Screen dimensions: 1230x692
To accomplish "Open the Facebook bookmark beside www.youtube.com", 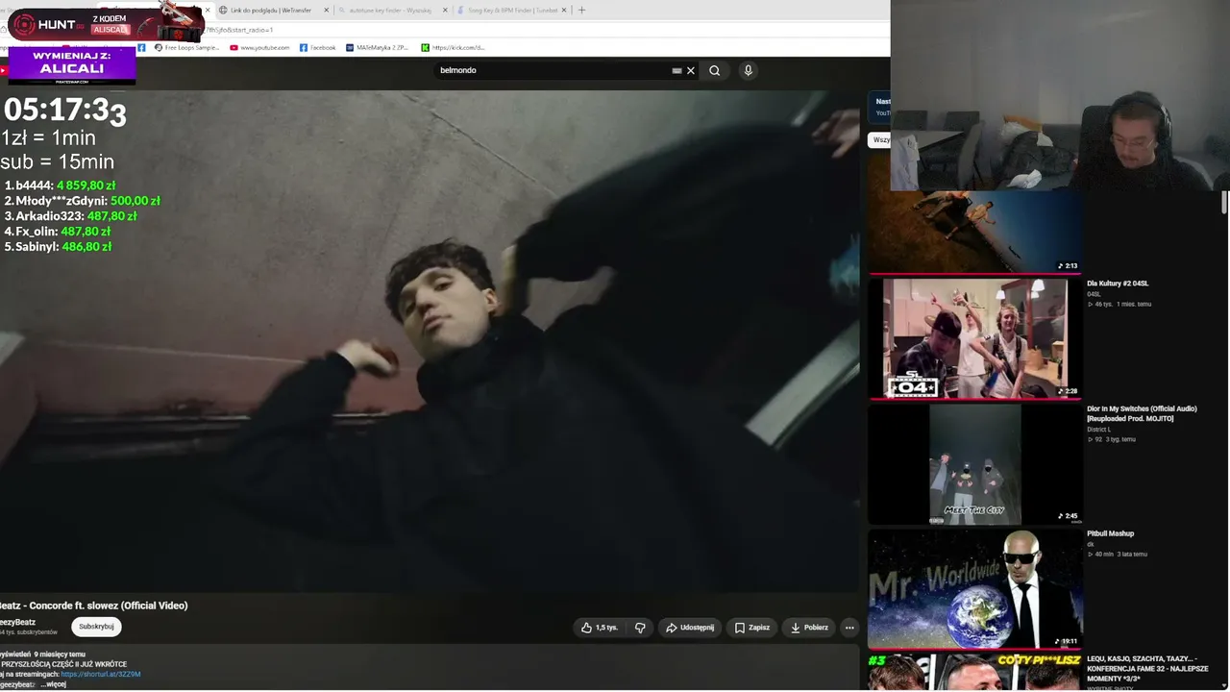I will pos(318,47).
